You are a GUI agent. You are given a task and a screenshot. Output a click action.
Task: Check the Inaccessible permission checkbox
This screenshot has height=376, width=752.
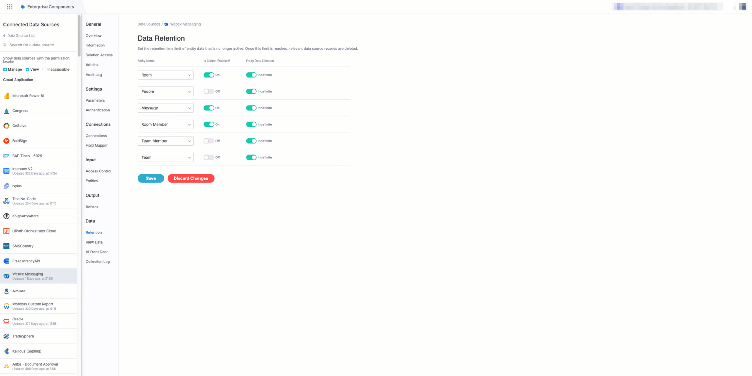44,70
